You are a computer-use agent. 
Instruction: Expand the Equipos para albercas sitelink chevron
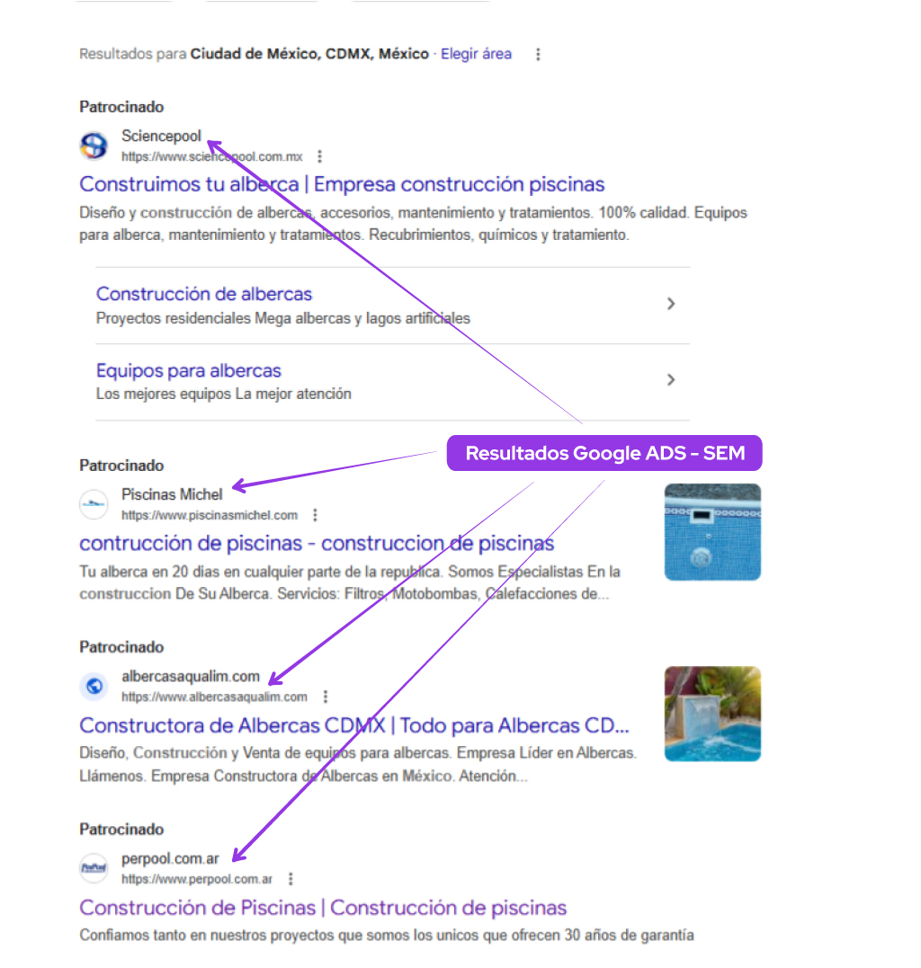coord(671,379)
